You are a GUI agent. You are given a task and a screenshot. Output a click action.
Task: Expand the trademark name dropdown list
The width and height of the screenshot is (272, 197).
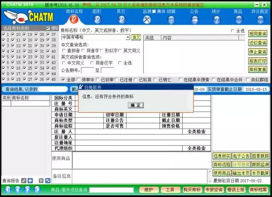coord(127,37)
